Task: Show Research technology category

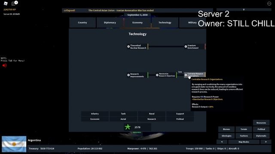Action: point(152,119)
